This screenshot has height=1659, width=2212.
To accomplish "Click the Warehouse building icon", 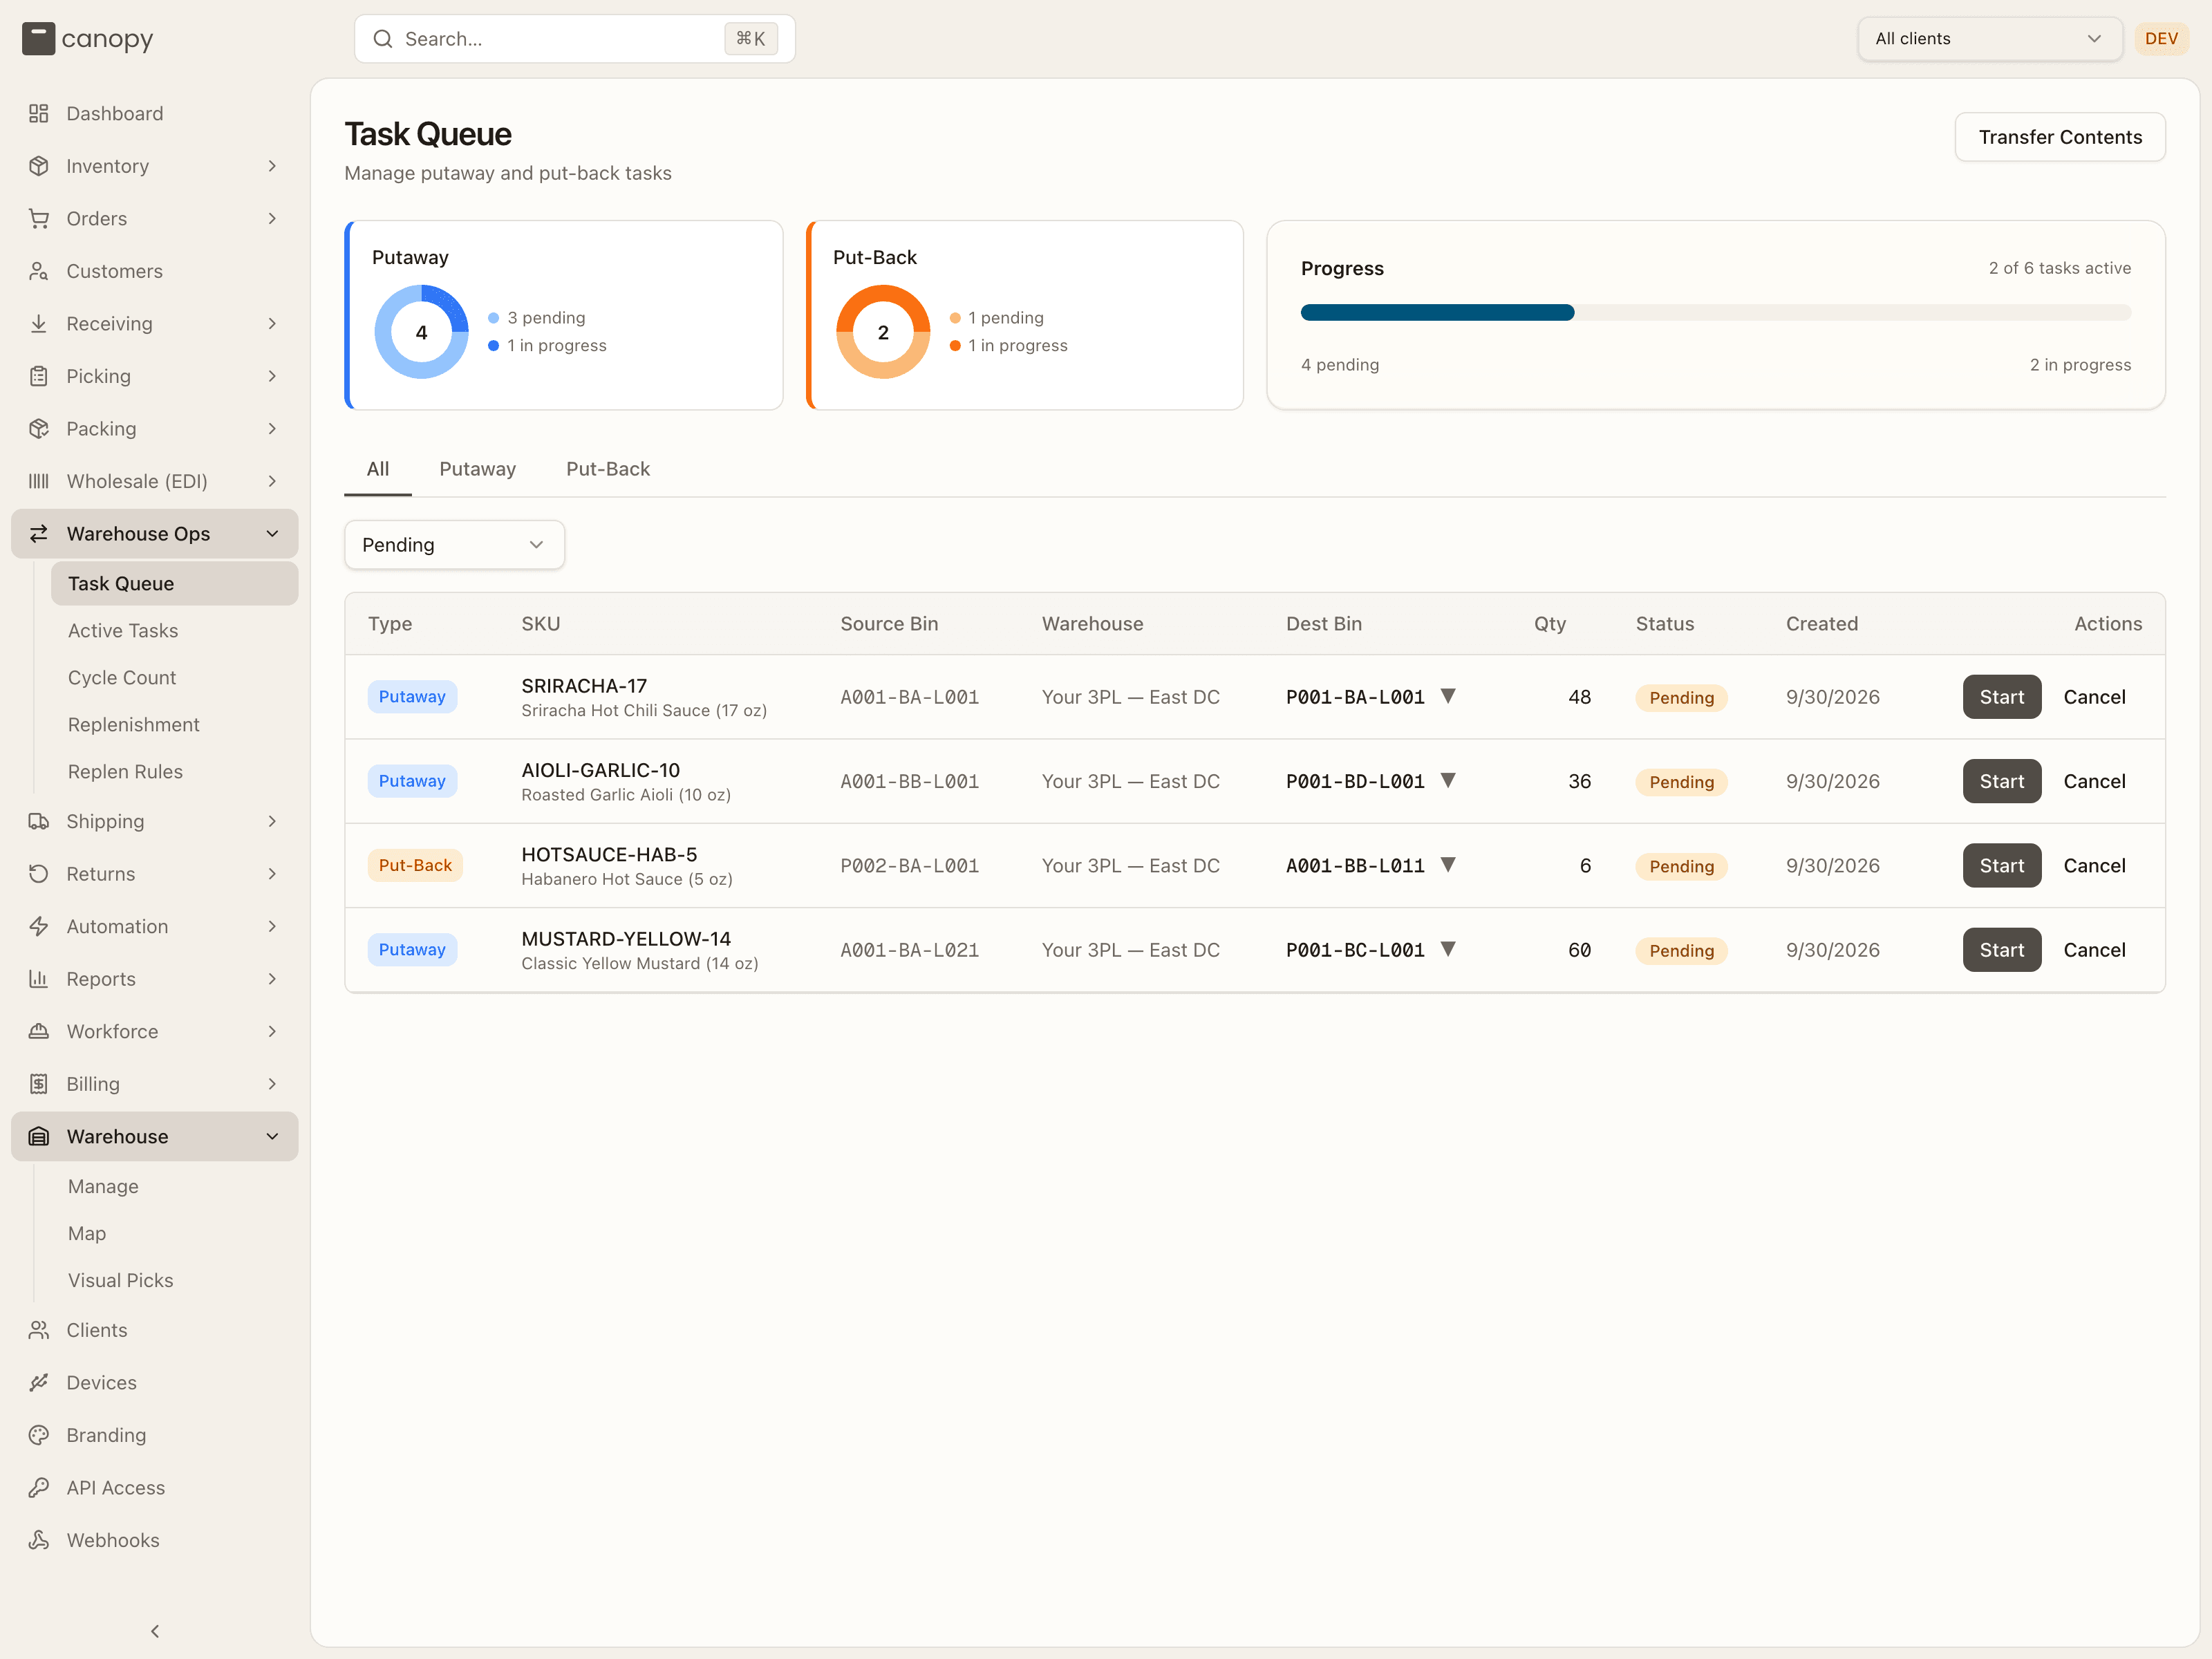I will pos(39,1136).
